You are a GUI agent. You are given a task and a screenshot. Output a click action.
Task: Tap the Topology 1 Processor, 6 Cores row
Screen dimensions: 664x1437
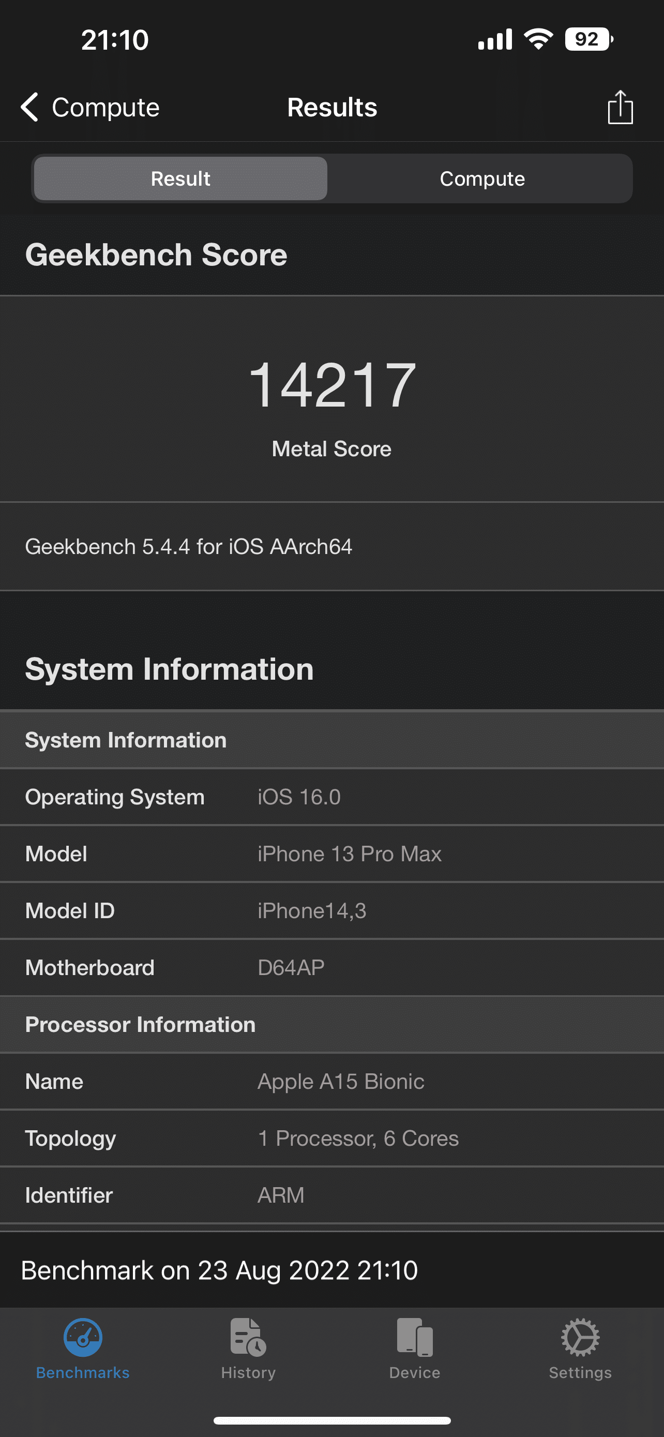[331, 1138]
